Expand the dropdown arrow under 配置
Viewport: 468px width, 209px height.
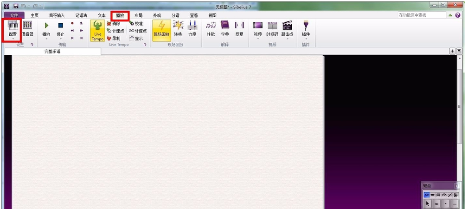[x=13, y=39]
